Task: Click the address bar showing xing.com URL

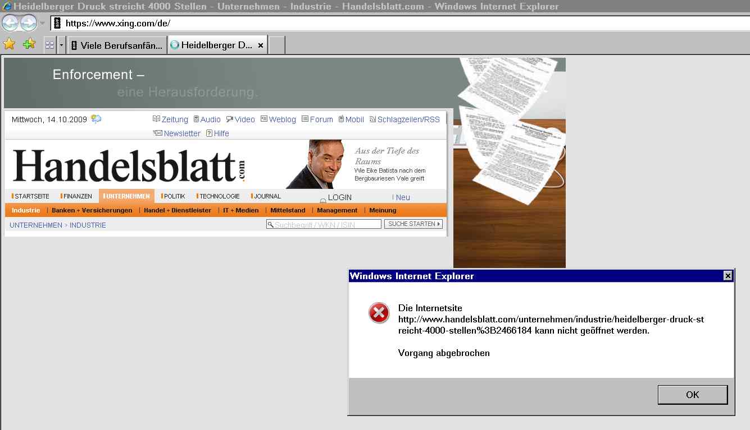Action: point(400,24)
